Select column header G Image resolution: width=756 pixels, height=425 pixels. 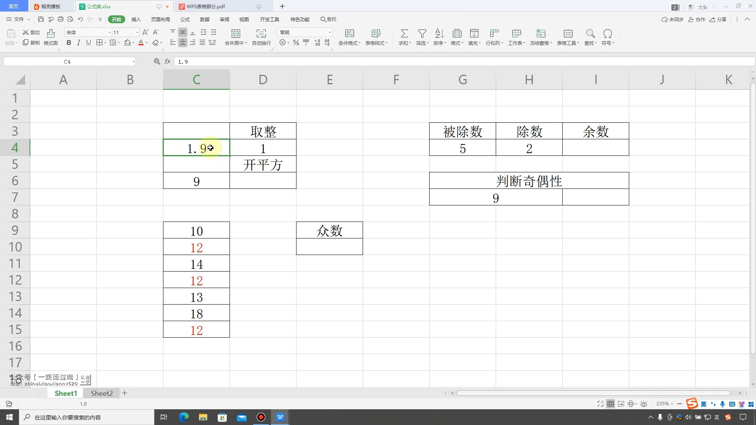click(x=463, y=79)
